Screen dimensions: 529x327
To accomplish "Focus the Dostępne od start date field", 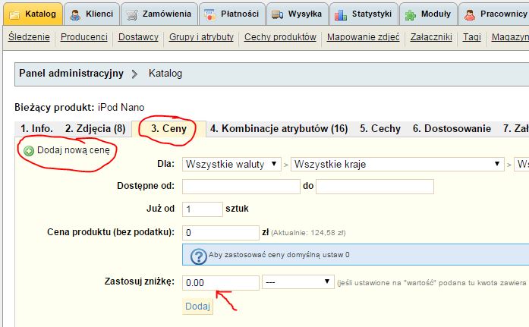I will 241,187.
